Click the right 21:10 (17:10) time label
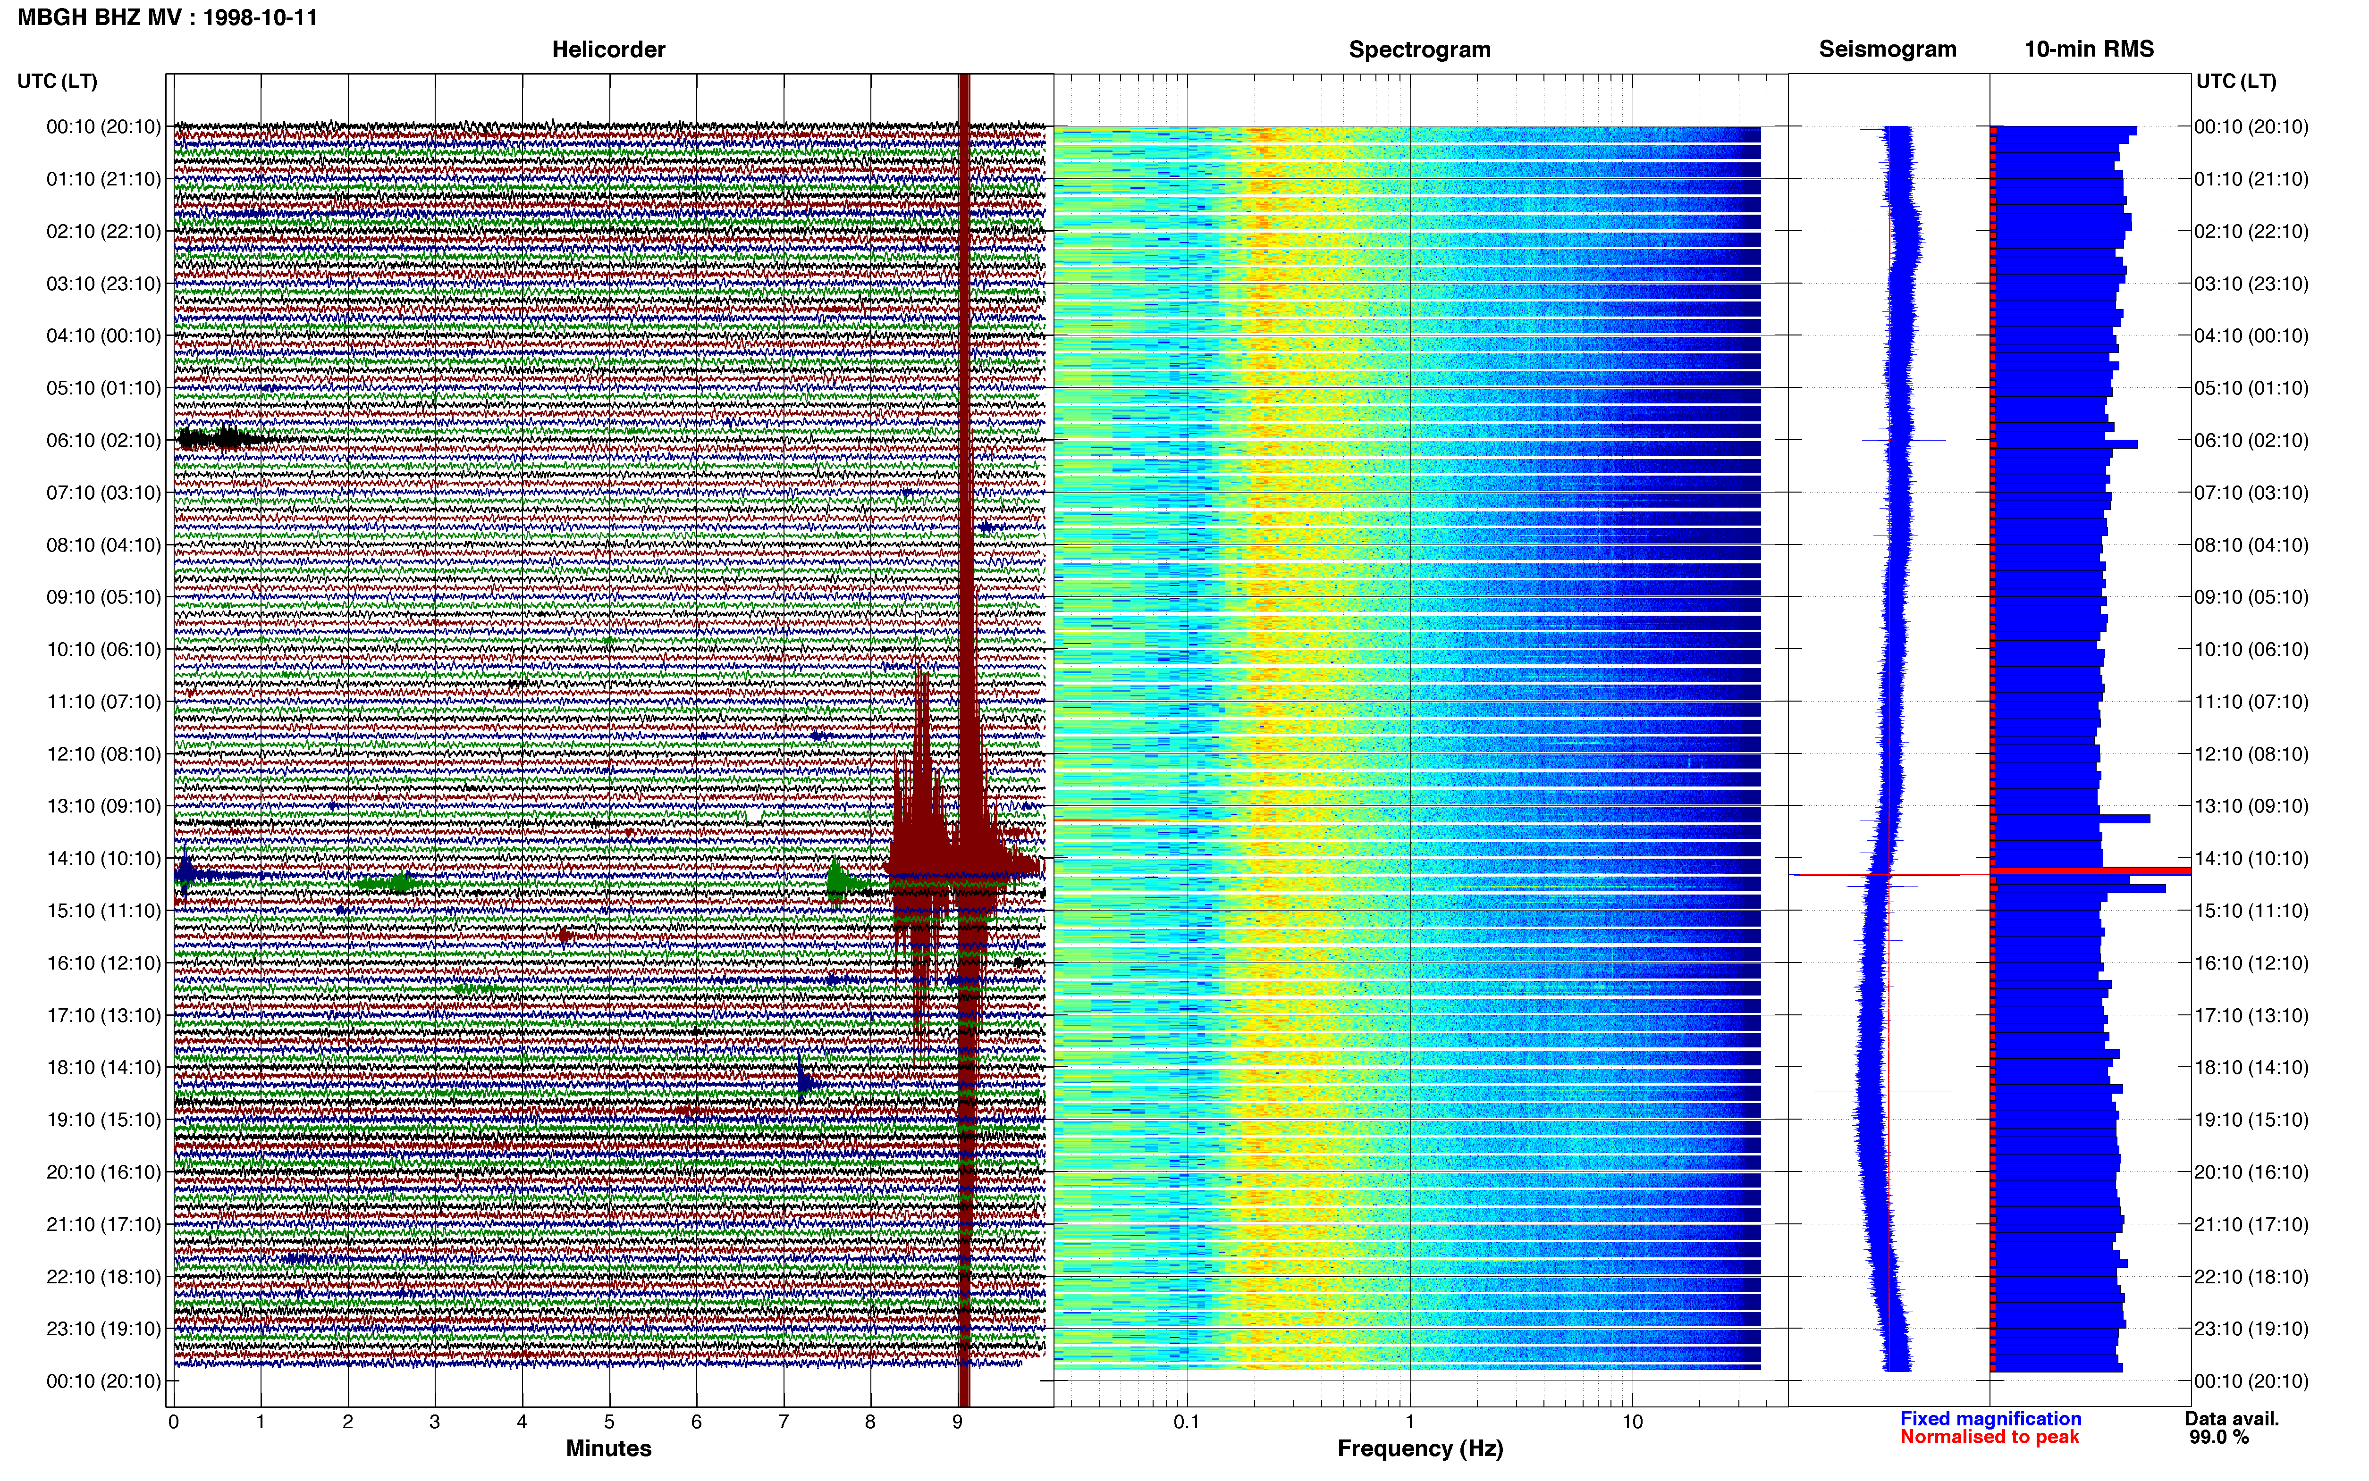This screenshot has height=1481, width=2369. [x=2251, y=1223]
